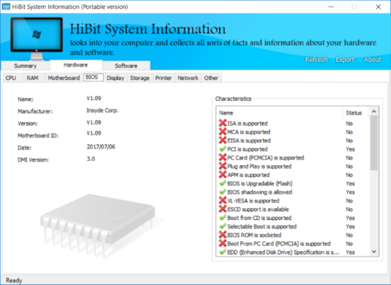Click red X icon beside VL-VESA is supported
Image resolution: width=391 pixels, height=285 pixels.
(x=223, y=200)
